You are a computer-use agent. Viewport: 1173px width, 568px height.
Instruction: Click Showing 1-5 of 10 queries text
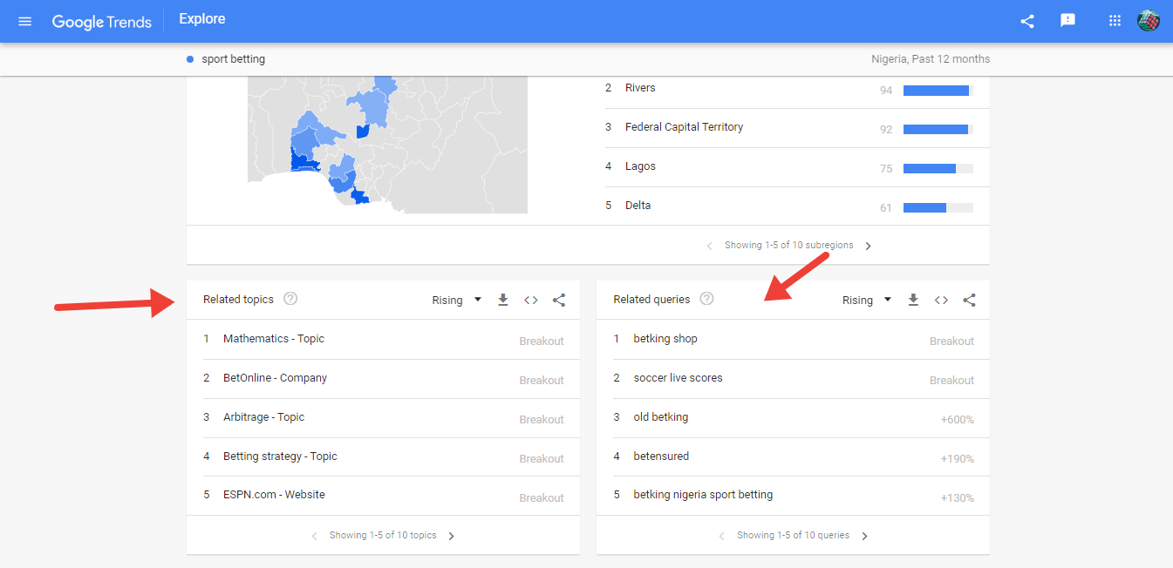793,536
